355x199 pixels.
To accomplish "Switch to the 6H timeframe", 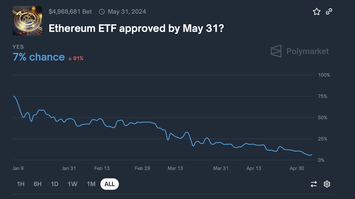I will (37, 184).
